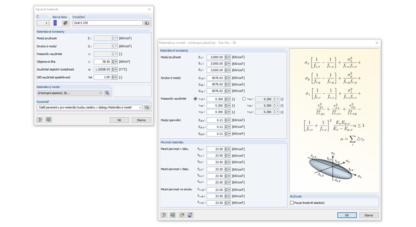Open help in the Materiálový model dialog
The image size is (416, 227).
(164, 215)
